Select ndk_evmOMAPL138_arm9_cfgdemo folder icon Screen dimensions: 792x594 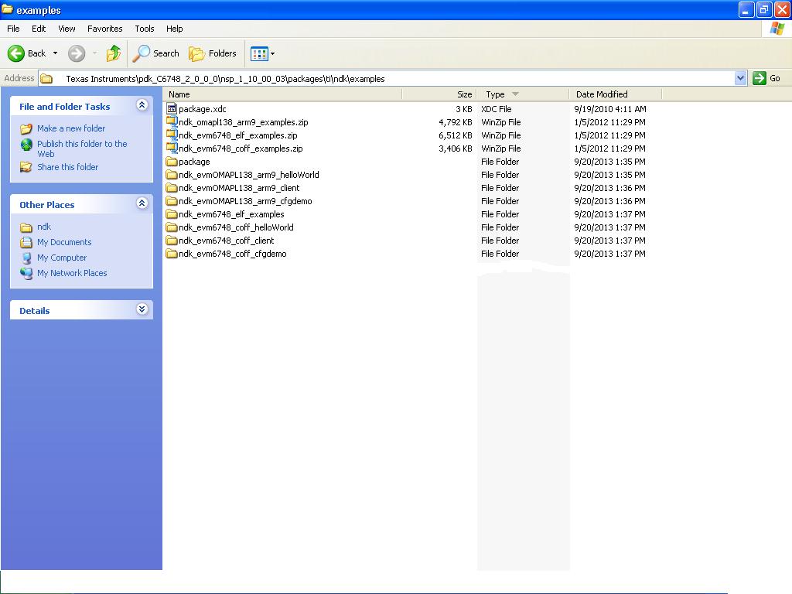pyautogui.click(x=172, y=201)
